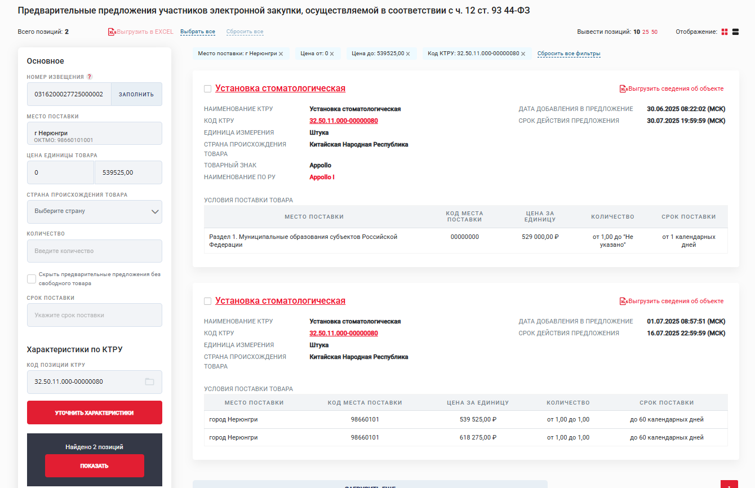This screenshot has width=755, height=488.
Task: Remove the Цена от filter chip
Action: pyautogui.click(x=332, y=54)
